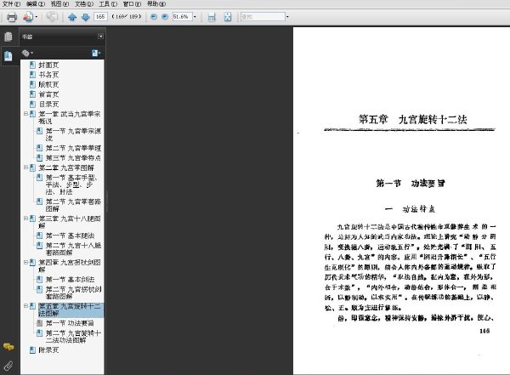Open the page thumbnails panel icon
This screenshot has width=510, height=375.
click(x=8, y=37)
